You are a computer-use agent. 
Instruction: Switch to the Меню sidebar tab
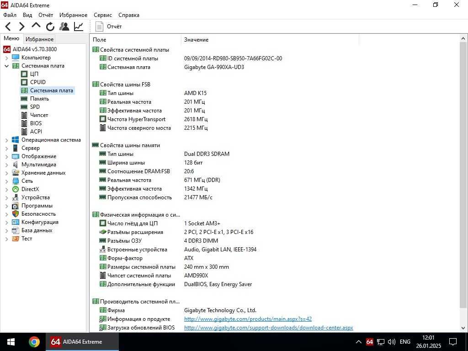pos(11,38)
